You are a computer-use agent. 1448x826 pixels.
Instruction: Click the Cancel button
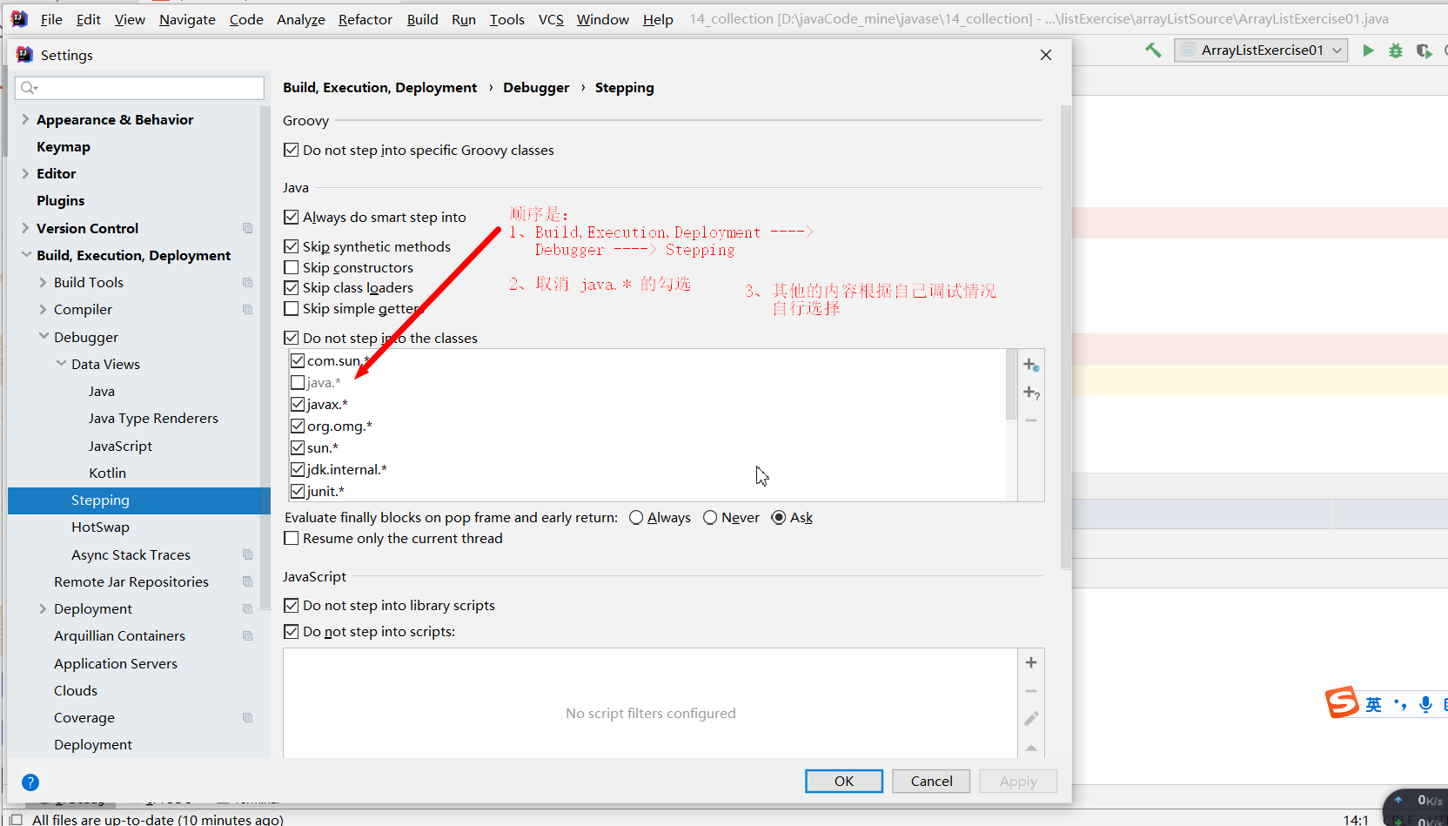931,781
